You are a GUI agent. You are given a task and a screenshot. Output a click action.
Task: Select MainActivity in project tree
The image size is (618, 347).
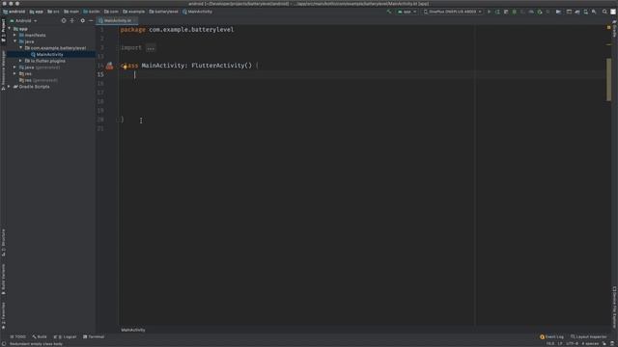[49, 54]
